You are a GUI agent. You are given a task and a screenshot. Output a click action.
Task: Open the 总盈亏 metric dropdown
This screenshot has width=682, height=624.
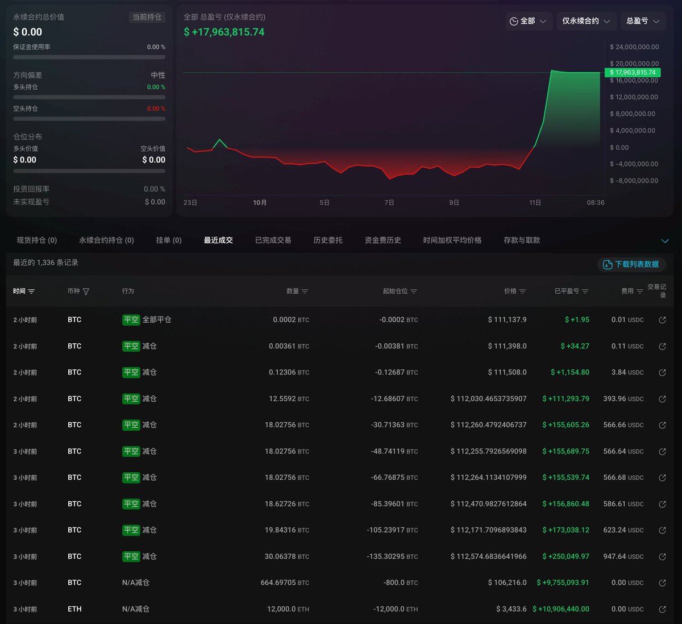tap(643, 21)
